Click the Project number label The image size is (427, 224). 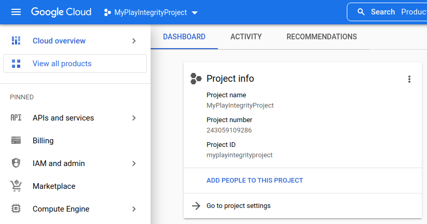tap(229, 120)
